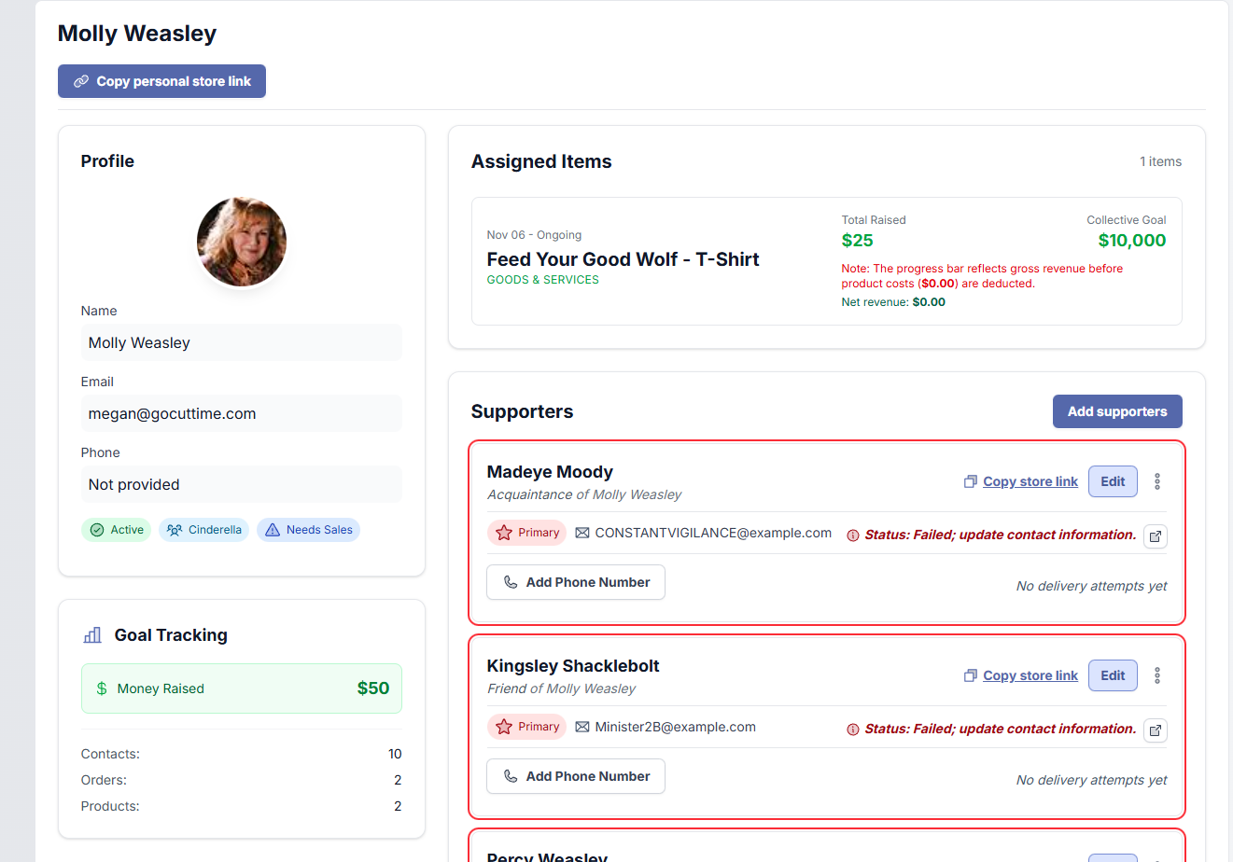Viewport: 1233px width, 862px height.
Task: Click the $10,000 Collective Goal value
Action: click(1132, 241)
